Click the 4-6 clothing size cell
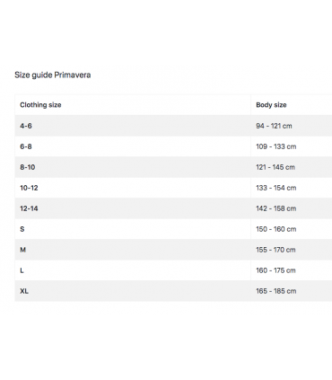The width and height of the screenshot is (332, 380). (x=26, y=126)
